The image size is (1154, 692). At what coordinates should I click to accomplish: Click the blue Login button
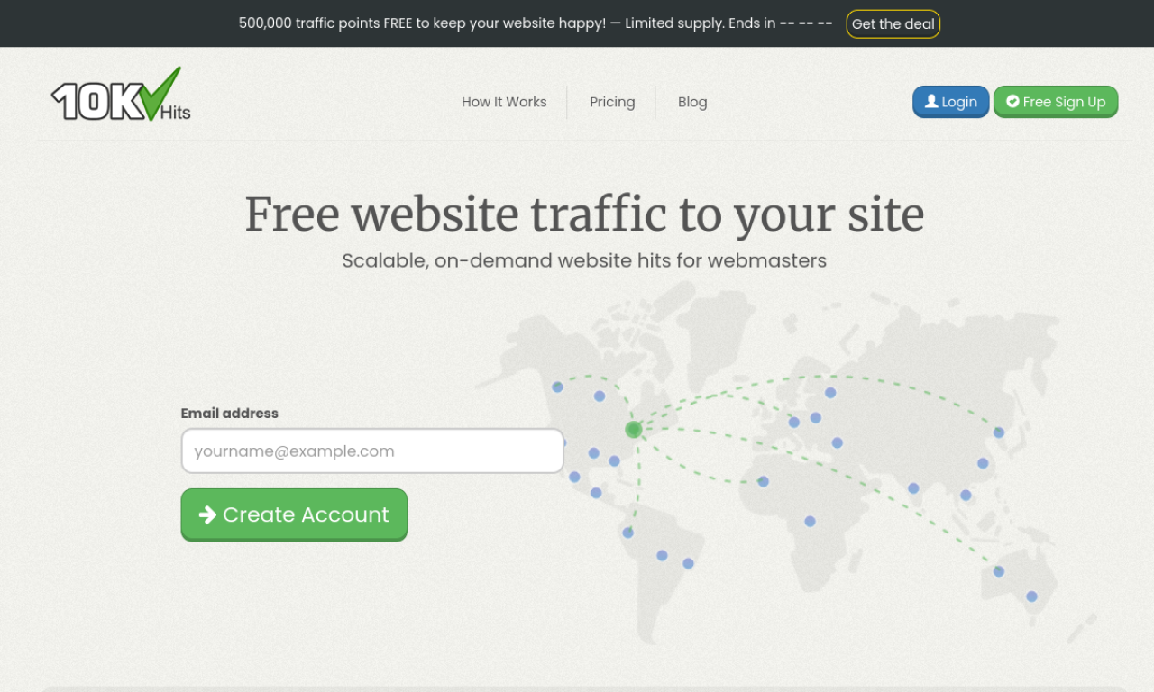coord(951,102)
